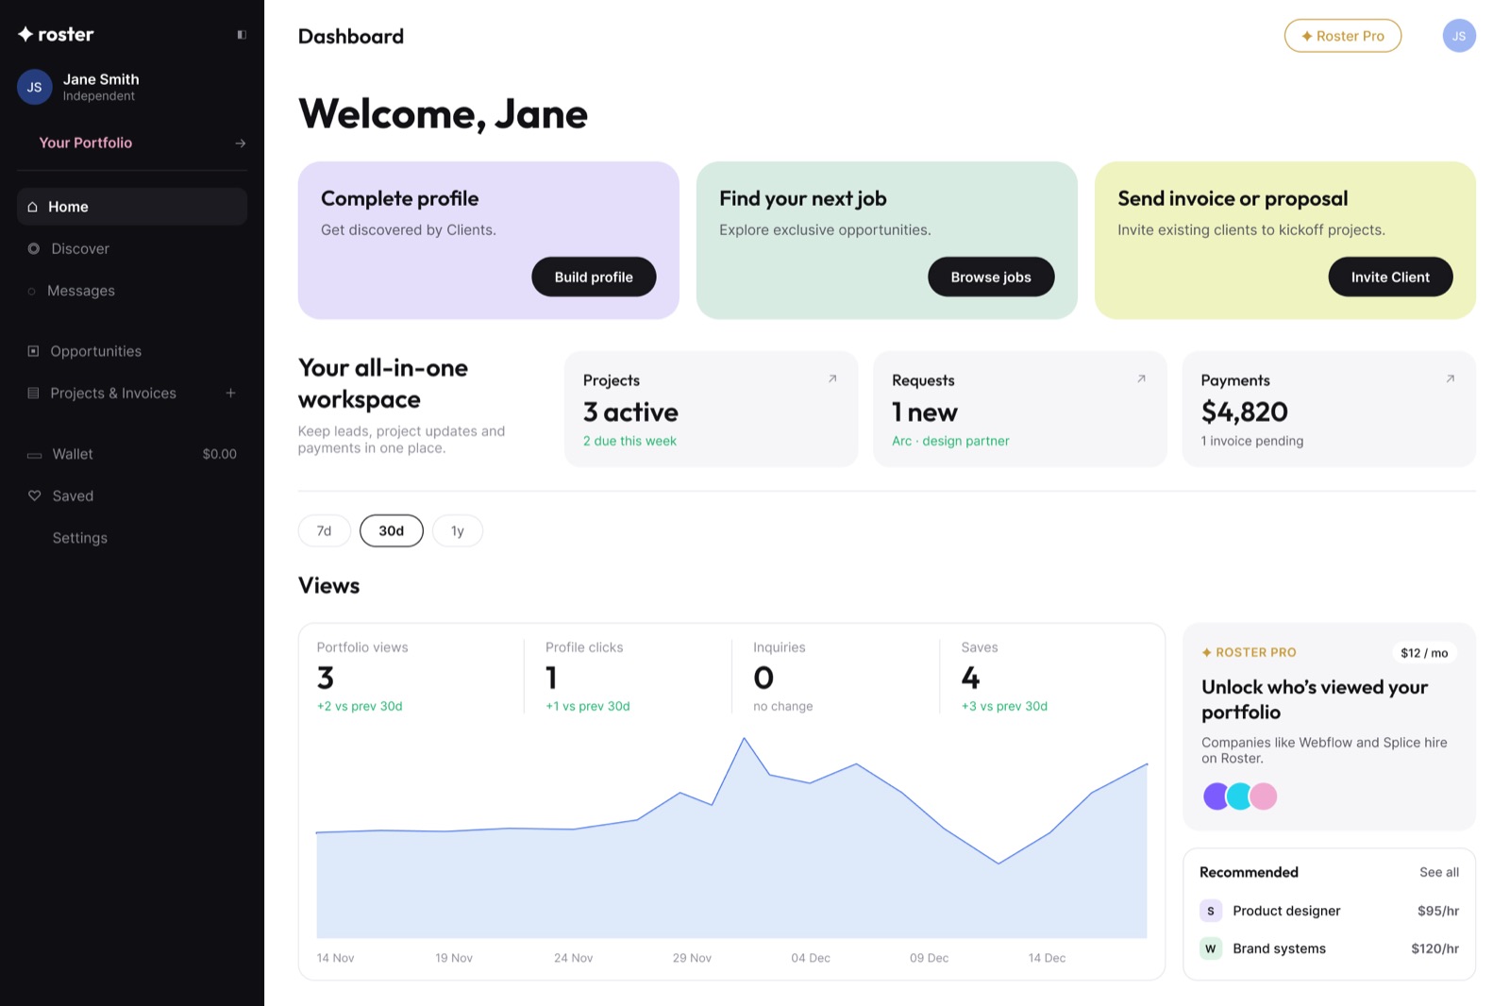Screen dimensions: 1510x1006
Task: Click the $95/hr rate
Action: click(x=1438, y=911)
